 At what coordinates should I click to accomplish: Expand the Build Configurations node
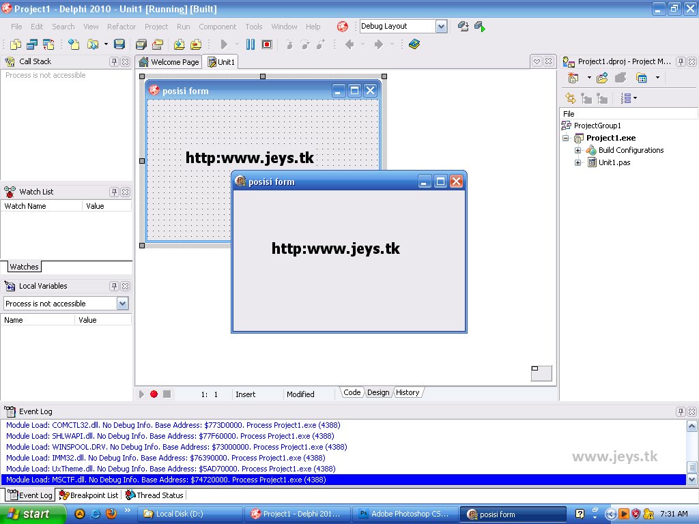pos(577,150)
